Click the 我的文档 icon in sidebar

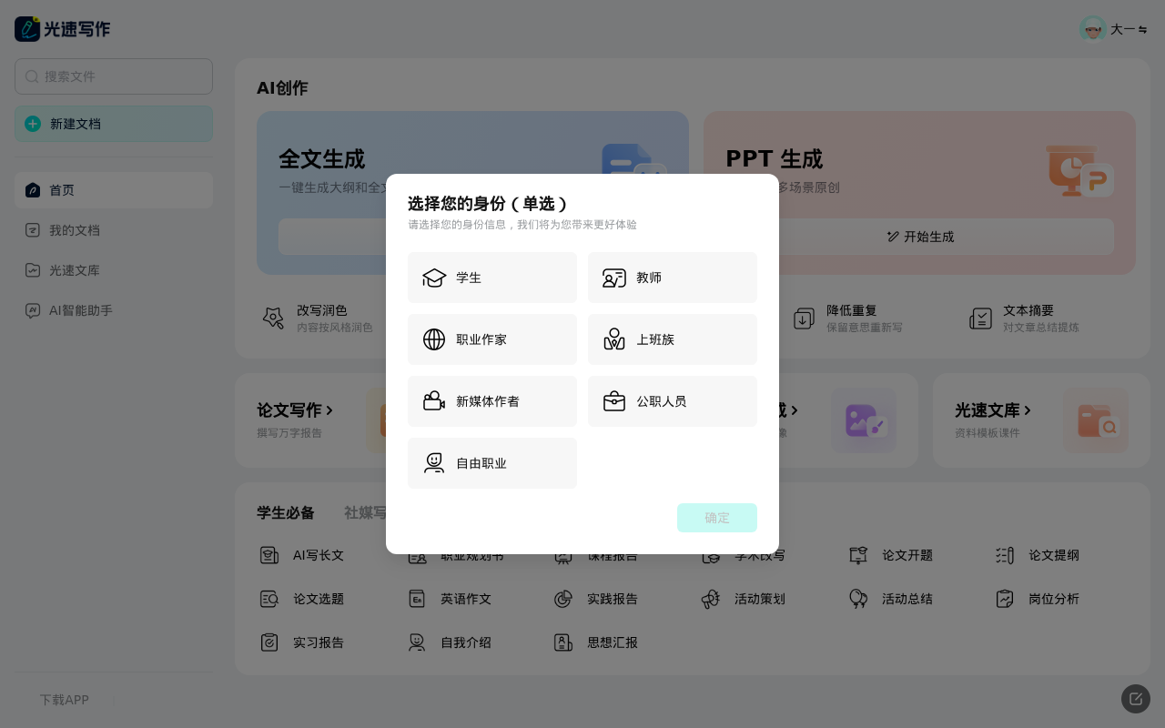tap(33, 230)
